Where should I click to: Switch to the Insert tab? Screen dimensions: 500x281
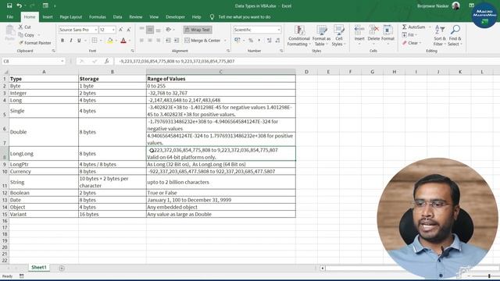48,17
